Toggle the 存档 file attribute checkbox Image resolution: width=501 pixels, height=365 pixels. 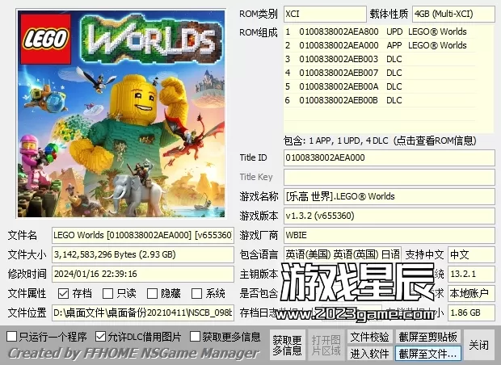64,294
